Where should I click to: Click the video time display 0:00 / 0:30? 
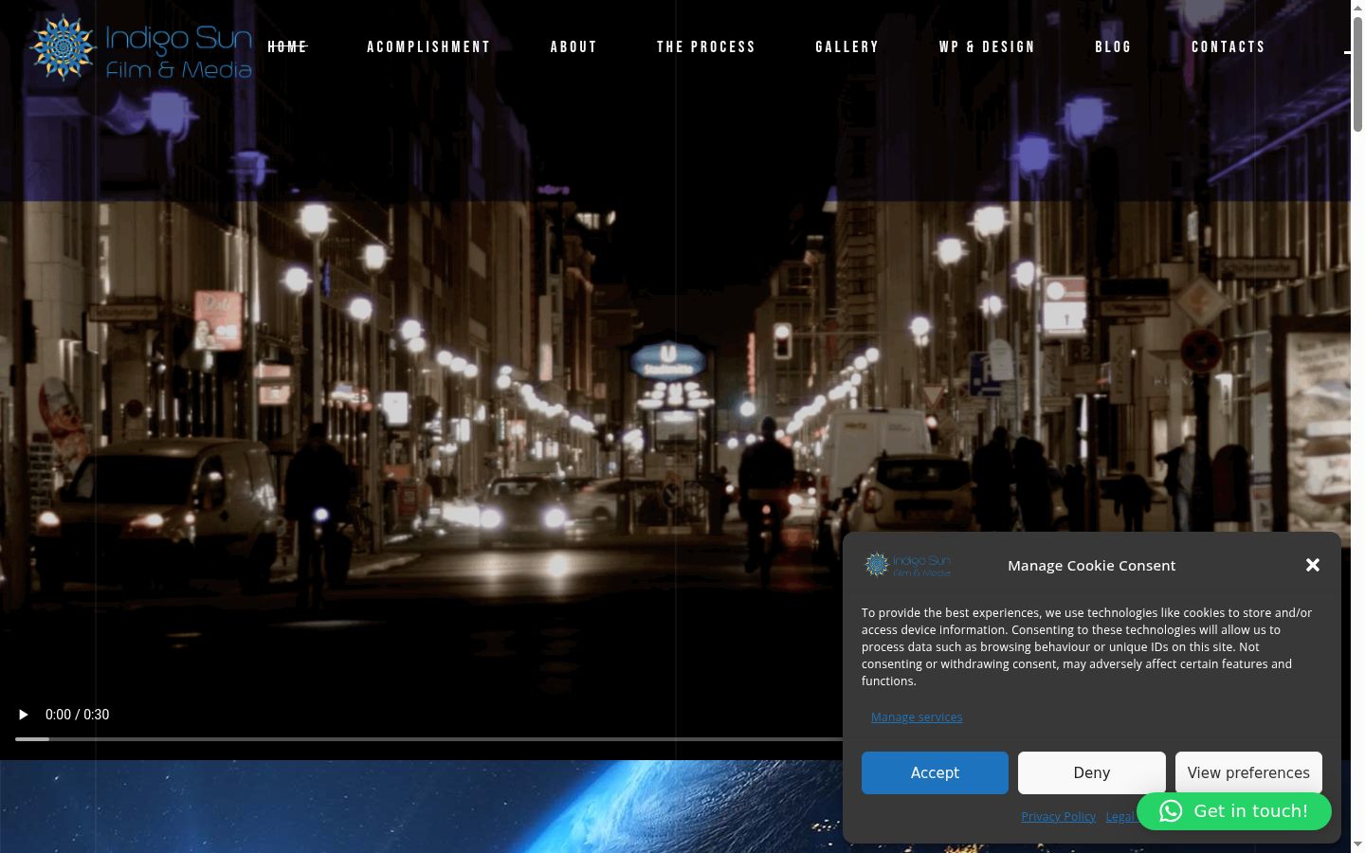[x=78, y=715]
